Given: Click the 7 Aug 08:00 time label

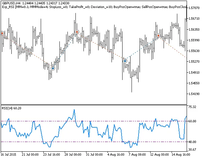Looking at the screenshot, I should [x=137, y=155].
